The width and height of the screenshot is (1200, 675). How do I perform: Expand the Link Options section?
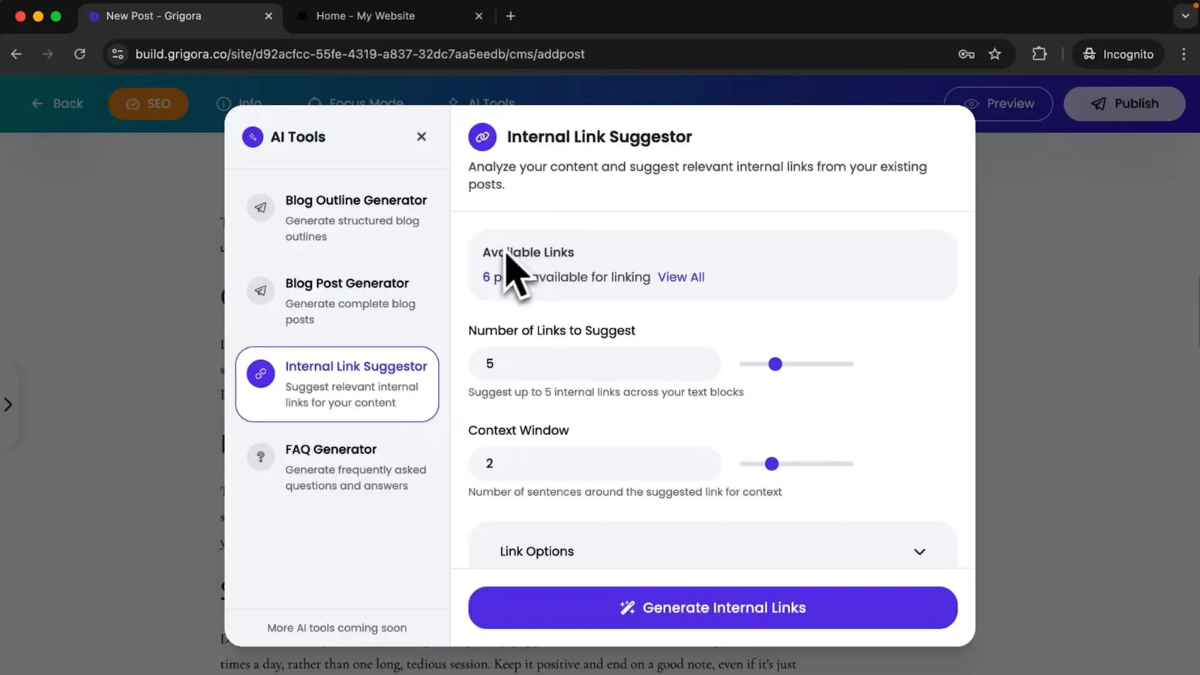tap(919, 551)
